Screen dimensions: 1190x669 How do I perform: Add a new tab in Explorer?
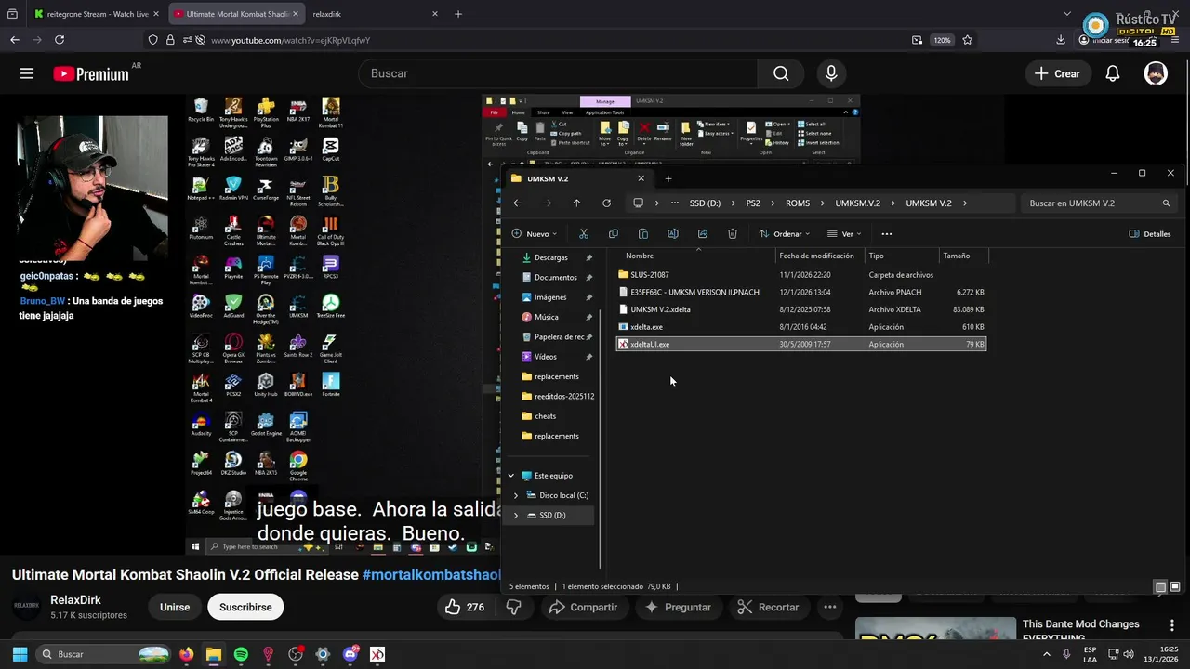(x=668, y=178)
